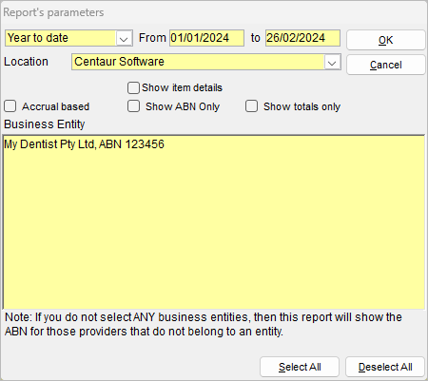Expand the Location dropdown arrow
The height and width of the screenshot is (381, 428).
(x=332, y=62)
